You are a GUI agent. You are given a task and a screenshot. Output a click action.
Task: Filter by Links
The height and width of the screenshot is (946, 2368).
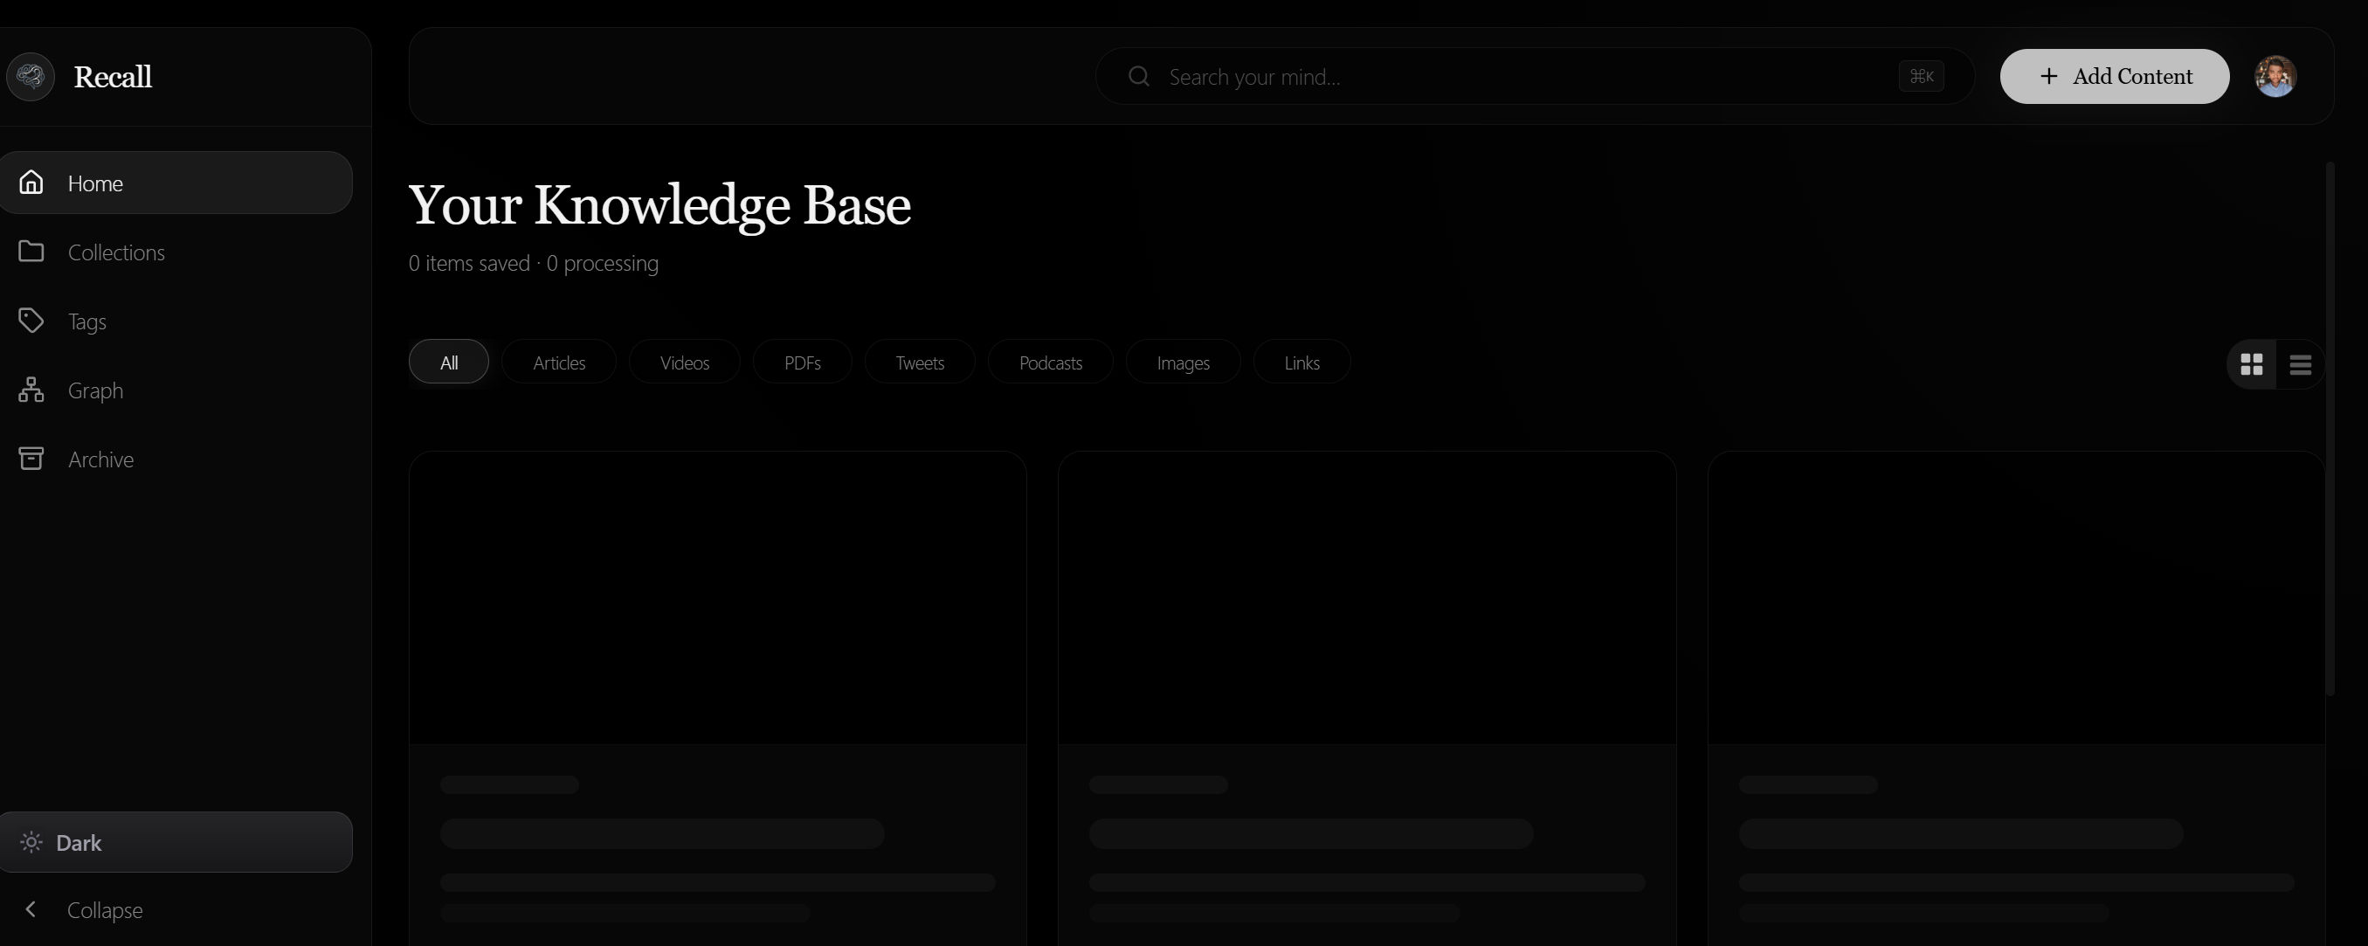pyautogui.click(x=1301, y=363)
